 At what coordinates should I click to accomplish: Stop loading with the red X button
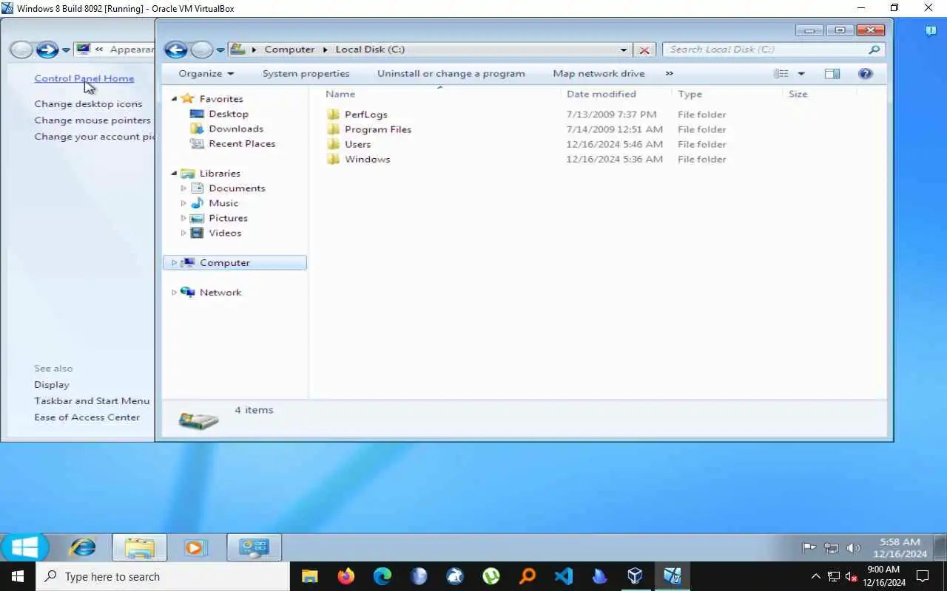pos(644,50)
